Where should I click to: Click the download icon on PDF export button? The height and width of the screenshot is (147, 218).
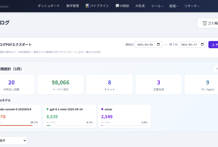213,45
